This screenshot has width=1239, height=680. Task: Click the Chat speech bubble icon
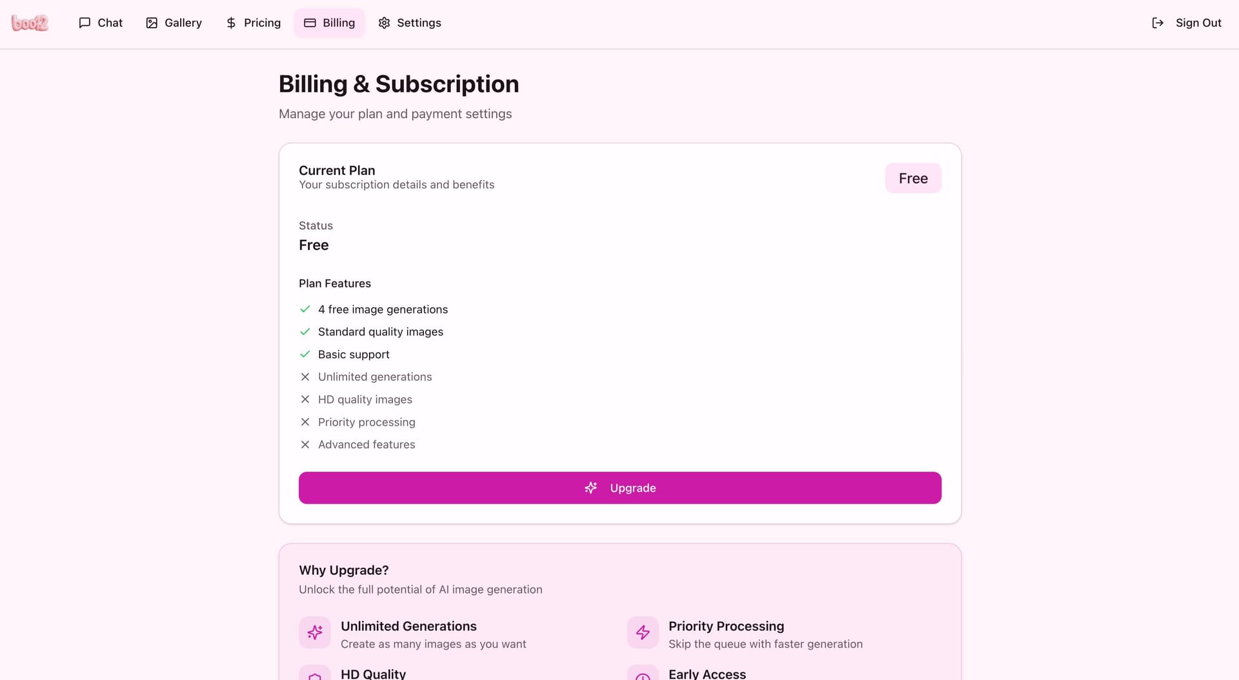[85, 23]
